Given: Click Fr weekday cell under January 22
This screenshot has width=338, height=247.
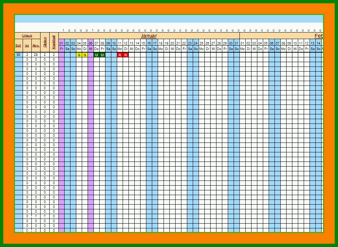Looking at the screenshot, I should 184,49.
